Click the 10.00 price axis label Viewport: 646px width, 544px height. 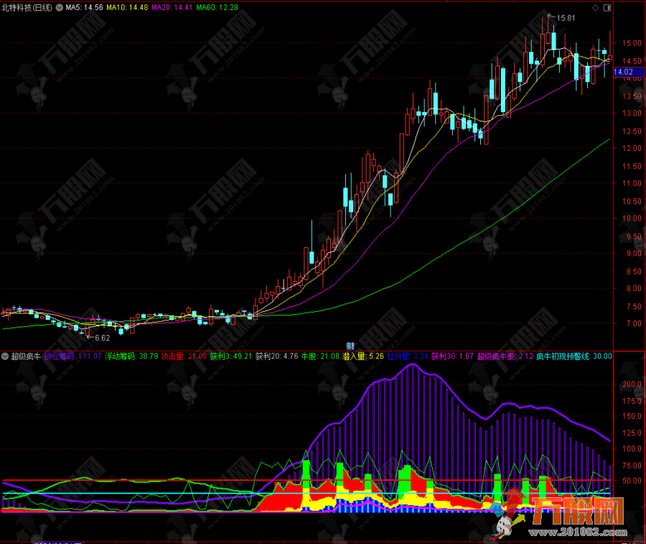[x=632, y=218]
